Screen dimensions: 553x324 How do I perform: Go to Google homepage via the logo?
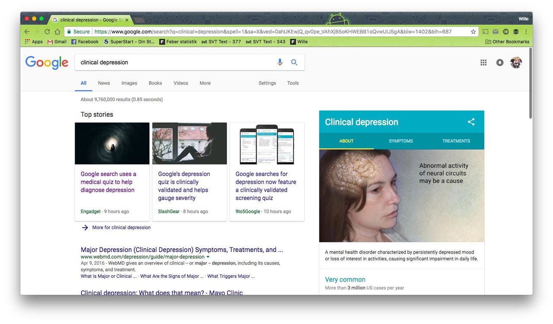coord(47,63)
